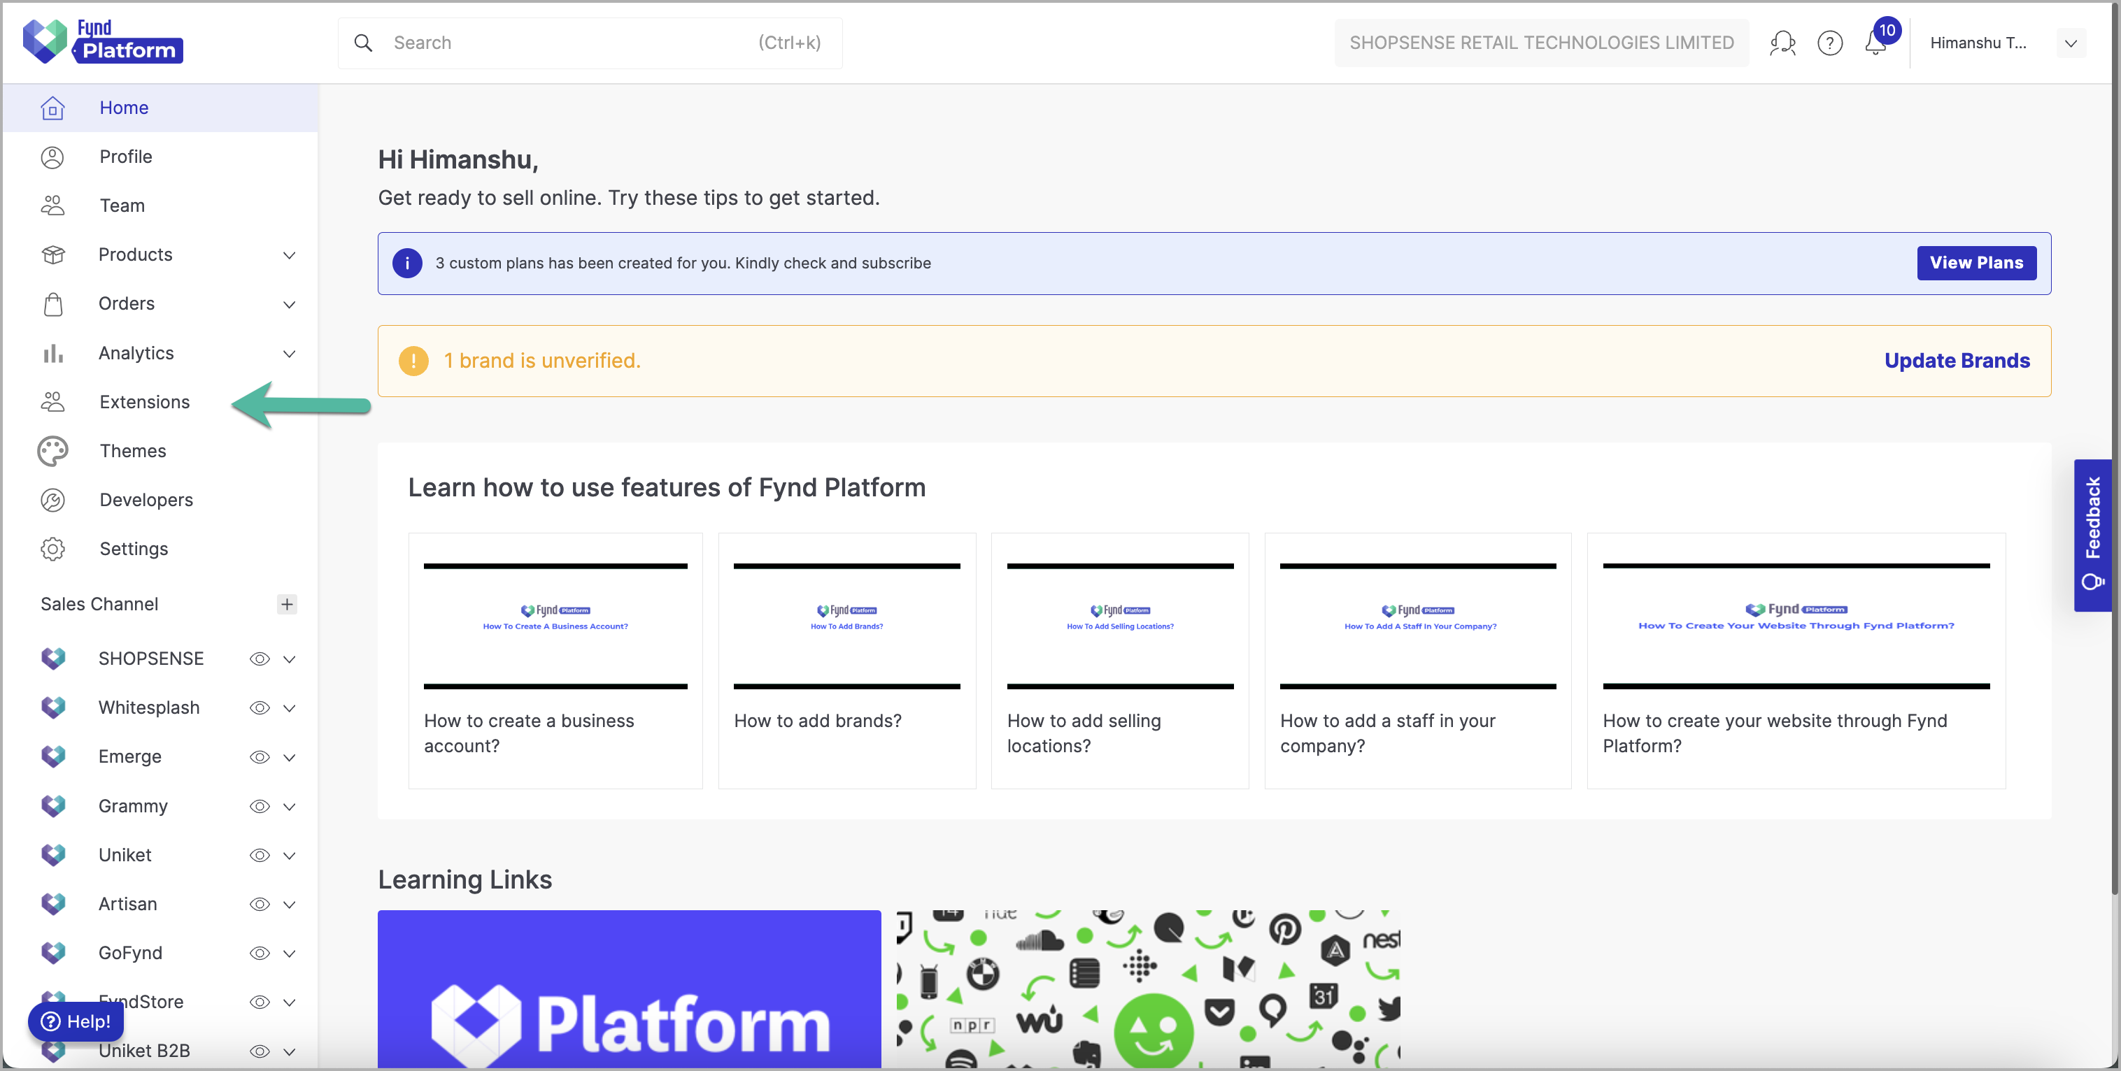2121x1071 pixels.
Task: Expand the Orders menu chevron
Action: [x=289, y=304]
